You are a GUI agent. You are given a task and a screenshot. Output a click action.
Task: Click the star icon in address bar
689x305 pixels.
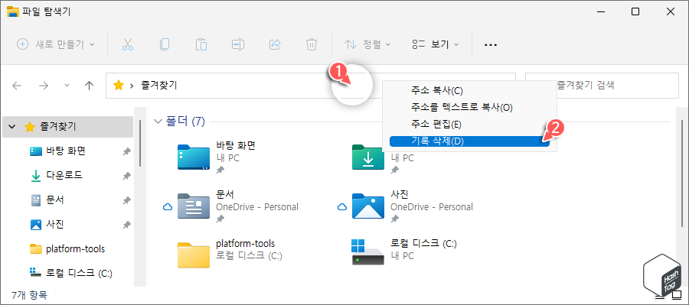click(x=119, y=86)
